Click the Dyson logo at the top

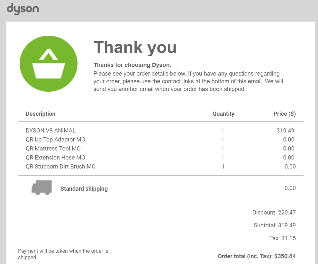tap(23, 9)
